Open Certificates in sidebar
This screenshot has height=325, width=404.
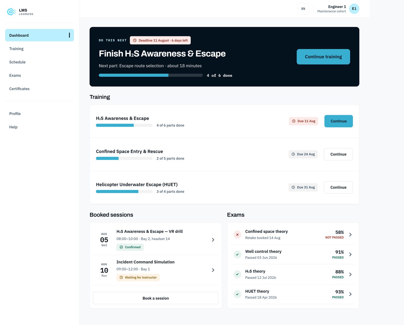click(40, 89)
